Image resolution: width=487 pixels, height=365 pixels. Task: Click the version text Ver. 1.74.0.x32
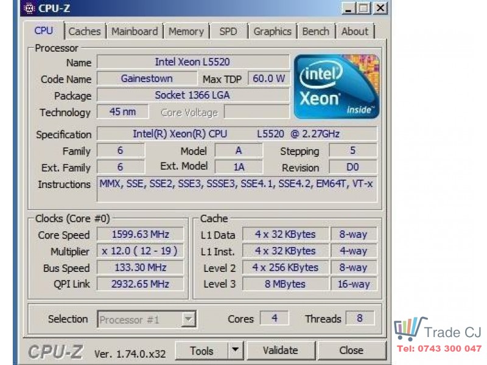pos(130,354)
